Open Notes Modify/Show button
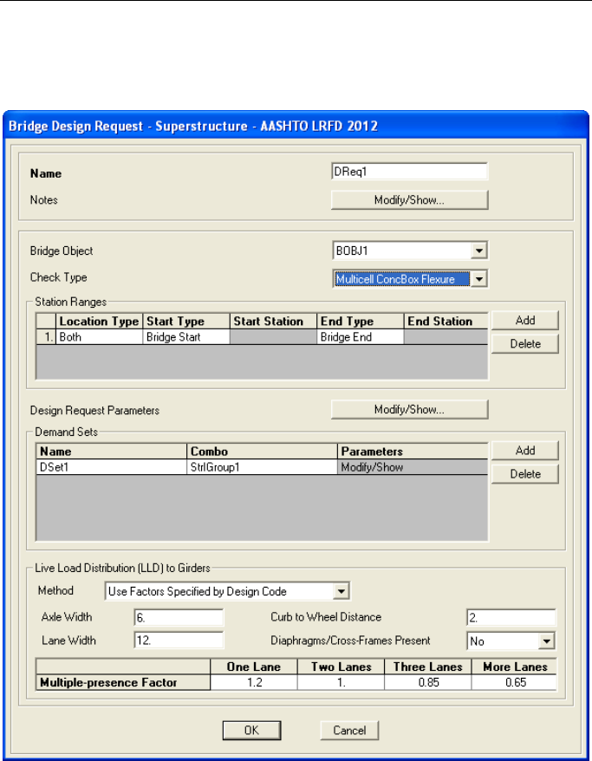 click(410, 200)
